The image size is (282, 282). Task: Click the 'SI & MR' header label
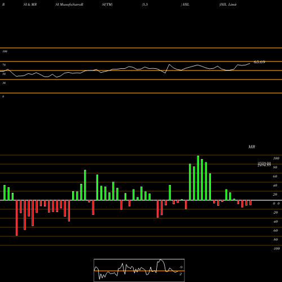click(x=30, y=5)
